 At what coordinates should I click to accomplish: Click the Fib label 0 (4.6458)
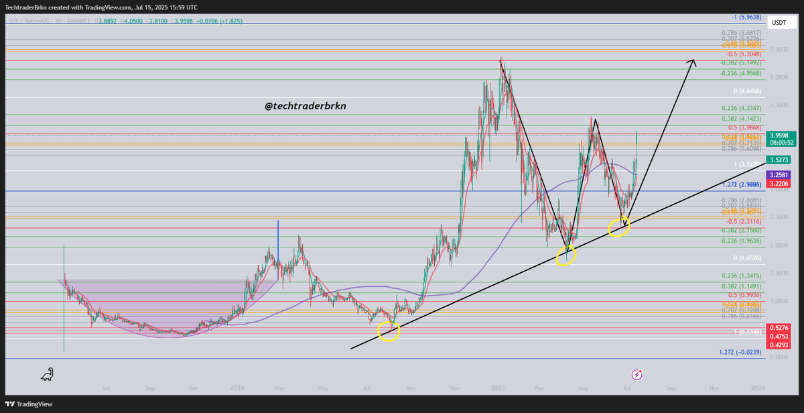click(746, 91)
